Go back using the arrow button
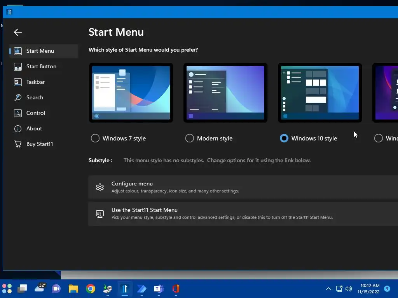Image resolution: width=398 pixels, height=298 pixels. pyautogui.click(x=18, y=32)
